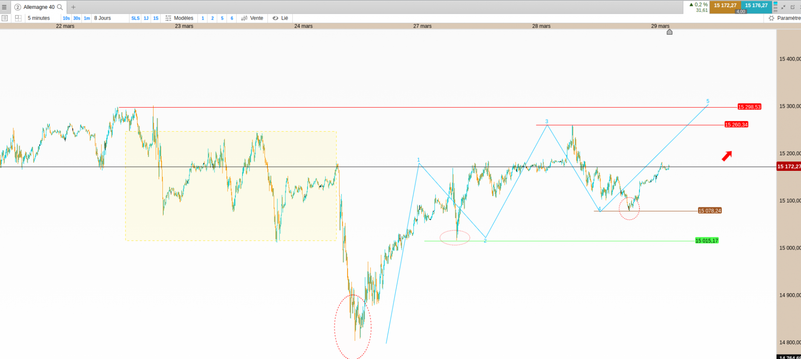Screen dimensions: 801x359
Task: Add a new chart tab with plus
Action: coord(73,7)
